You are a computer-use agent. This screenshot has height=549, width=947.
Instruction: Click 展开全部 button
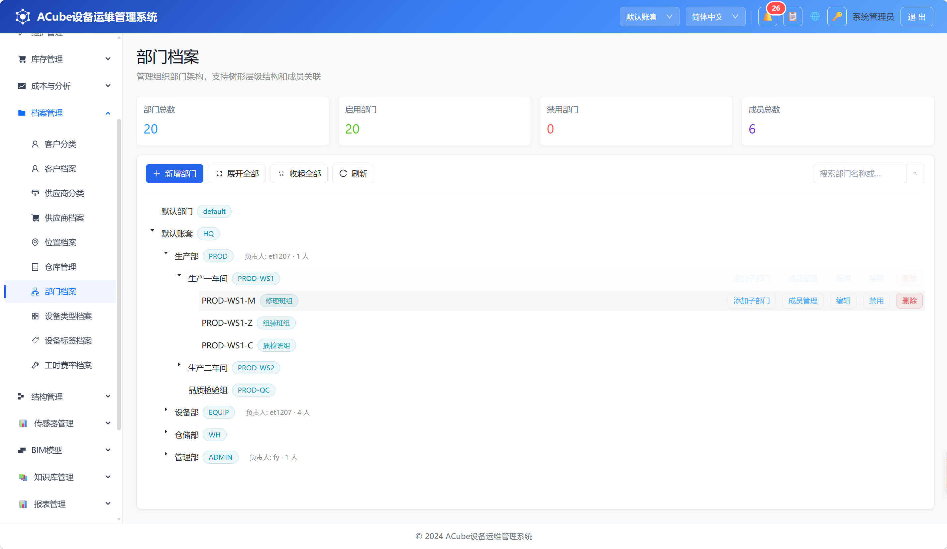pyautogui.click(x=237, y=173)
